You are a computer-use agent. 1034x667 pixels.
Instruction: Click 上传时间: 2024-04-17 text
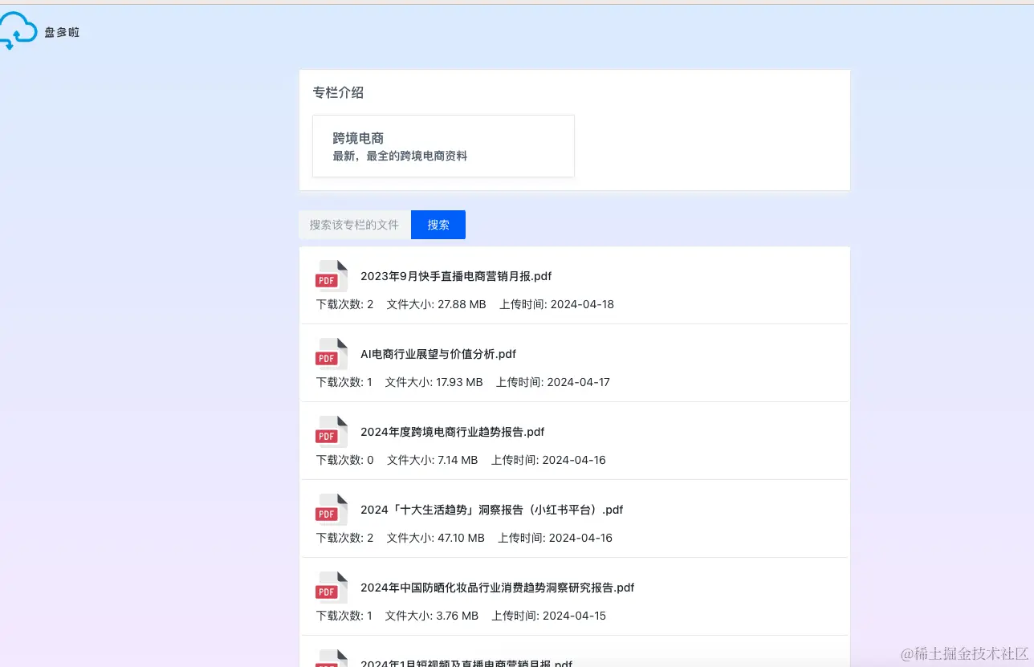553,382
